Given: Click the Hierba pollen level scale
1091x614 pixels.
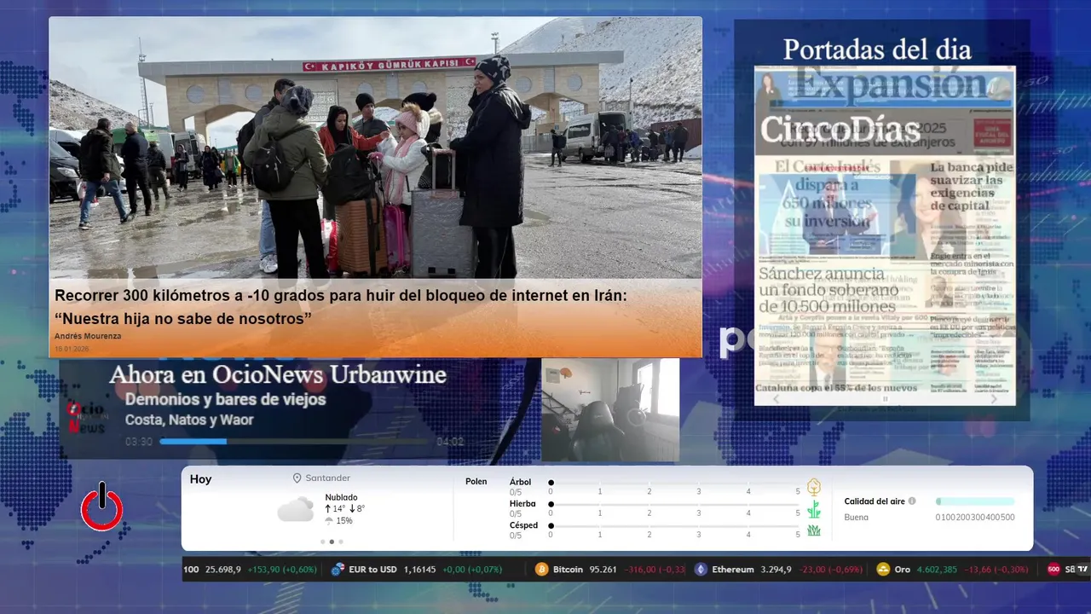Looking at the screenshot, I should click(675, 505).
